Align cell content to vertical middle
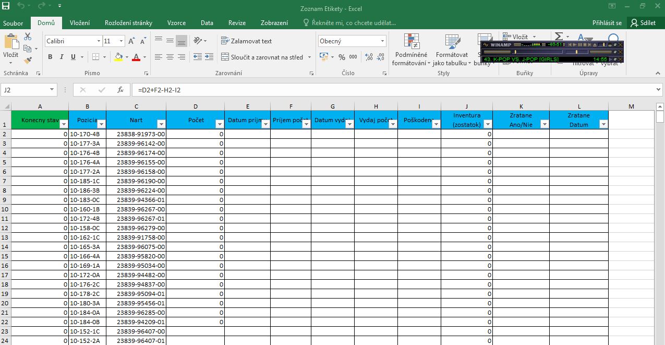 [170, 40]
